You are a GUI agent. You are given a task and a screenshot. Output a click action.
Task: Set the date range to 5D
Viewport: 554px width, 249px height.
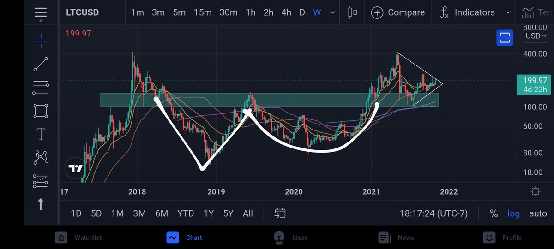pos(96,213)
